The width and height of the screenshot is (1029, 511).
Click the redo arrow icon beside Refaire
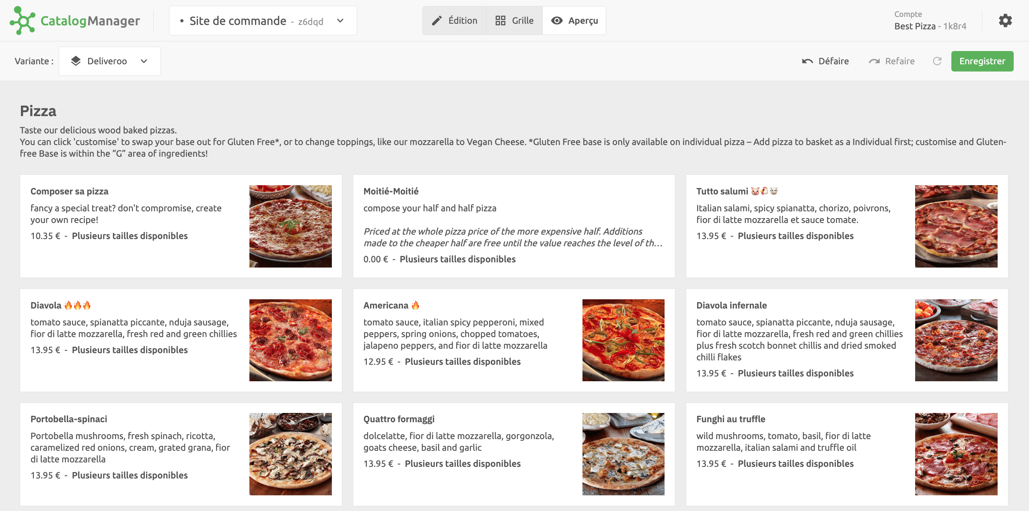874,61
